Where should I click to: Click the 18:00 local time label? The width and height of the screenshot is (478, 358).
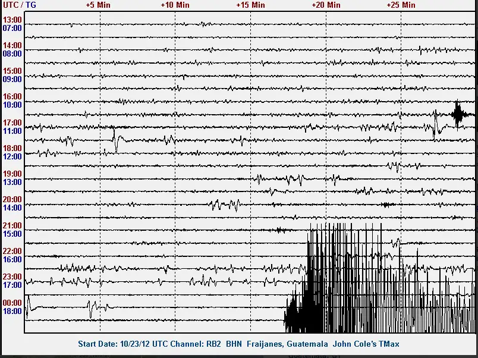[x=12, y=312]
